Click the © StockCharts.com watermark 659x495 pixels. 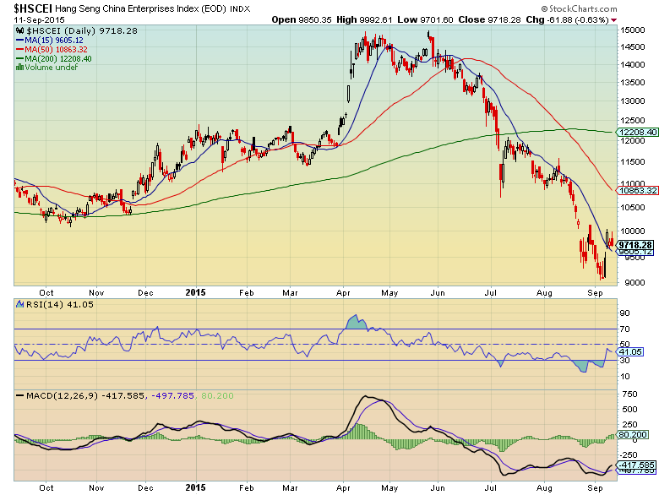(618, 7)
